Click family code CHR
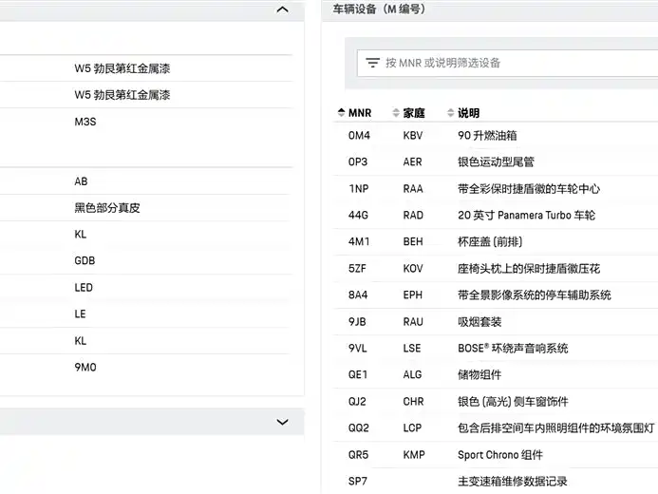658x494 pixels. tap(413, 402)
